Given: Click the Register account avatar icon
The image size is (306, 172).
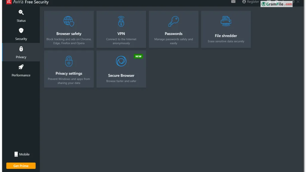Looking at the screenshot, I should pos(244,1).
